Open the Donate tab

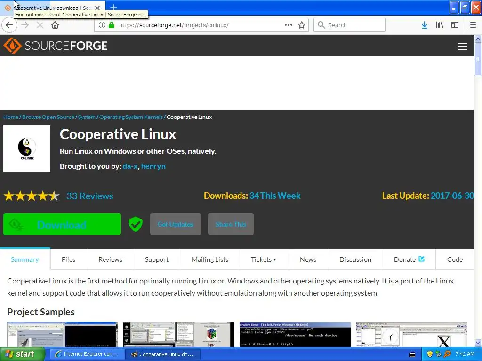[409, 259]
